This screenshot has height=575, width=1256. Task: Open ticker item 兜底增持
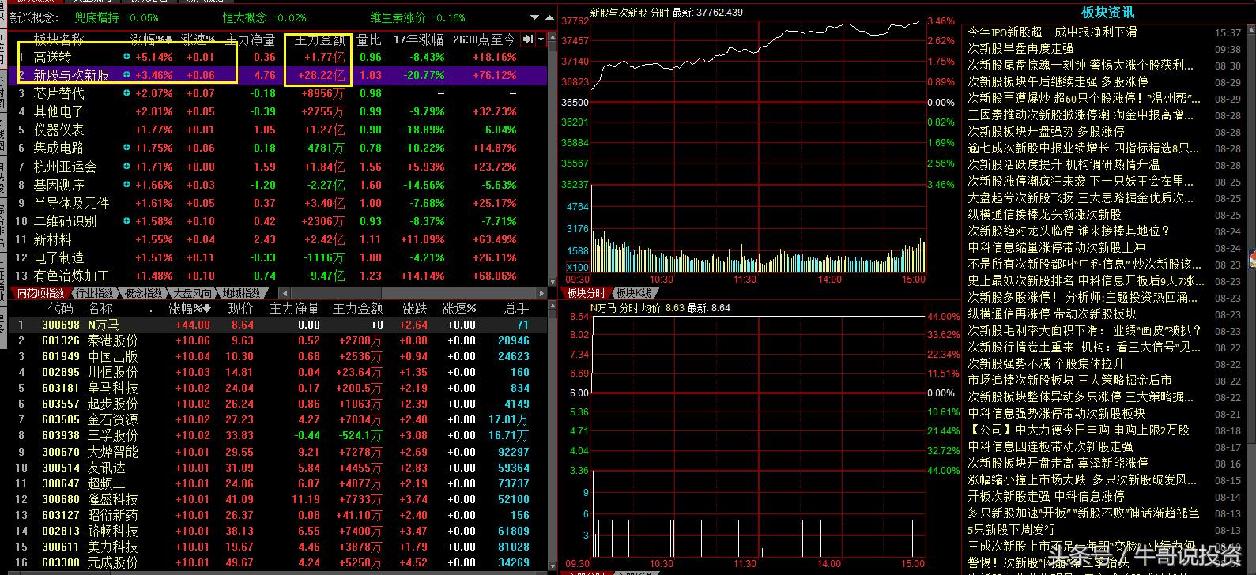pos(96,17)
